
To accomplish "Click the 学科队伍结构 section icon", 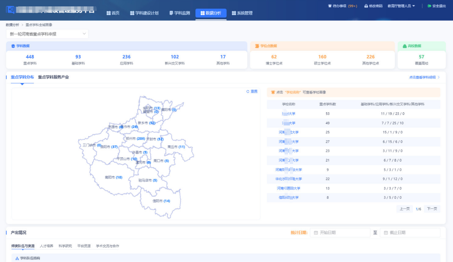I will point(17,258).
